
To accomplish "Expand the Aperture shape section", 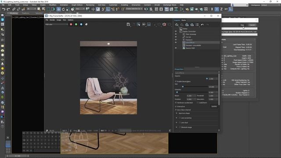I will [x=177, y=113].
